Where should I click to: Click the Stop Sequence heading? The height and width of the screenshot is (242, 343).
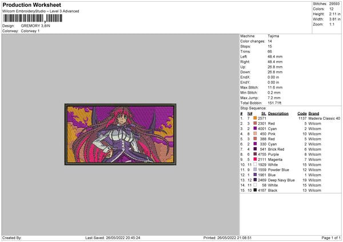(x=253, y=108)
